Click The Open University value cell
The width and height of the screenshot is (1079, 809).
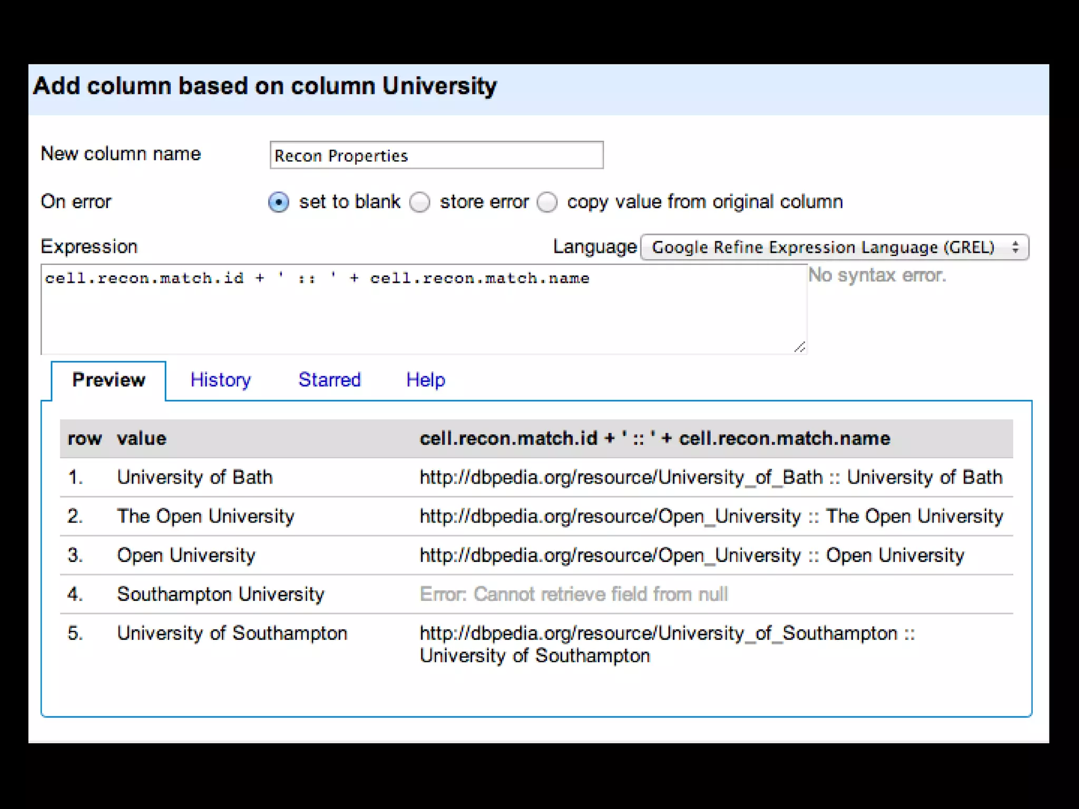[x=205, y=516]
